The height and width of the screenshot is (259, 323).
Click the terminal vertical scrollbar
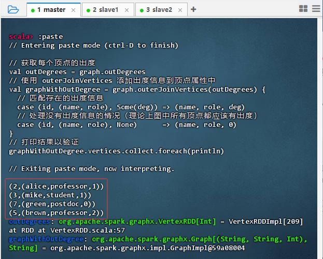pyautogui.click(x=320, y=138)
